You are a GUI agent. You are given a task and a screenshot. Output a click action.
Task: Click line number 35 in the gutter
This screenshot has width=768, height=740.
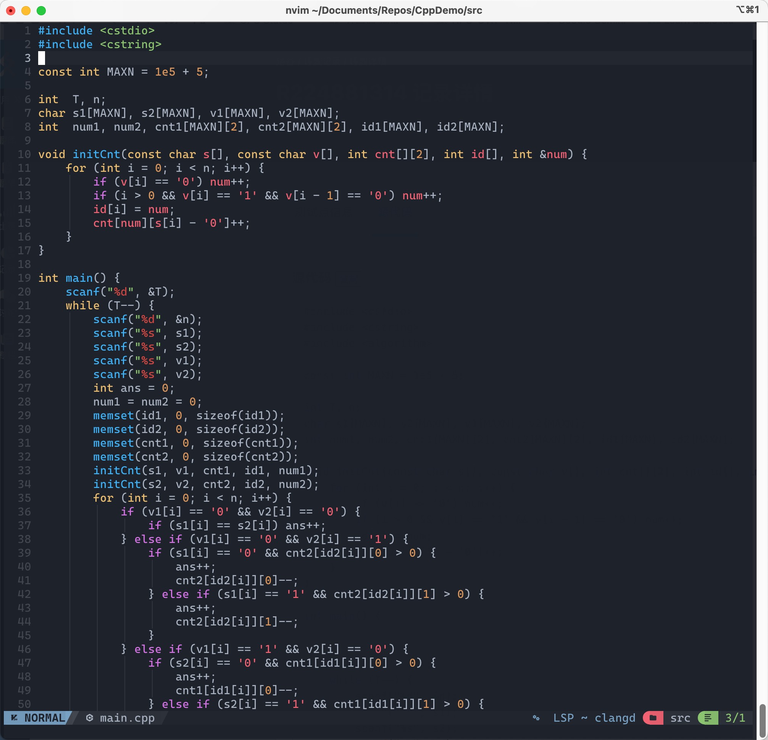(x=24, y=498)
